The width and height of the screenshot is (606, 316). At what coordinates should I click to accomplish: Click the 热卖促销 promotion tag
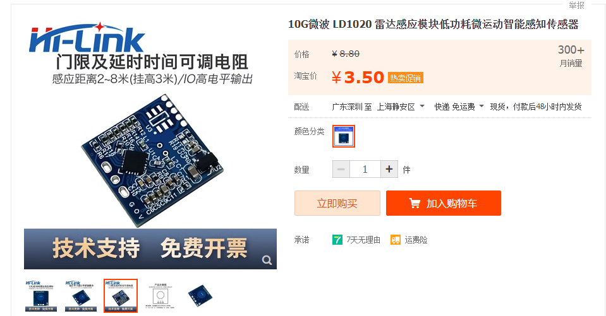406,78
